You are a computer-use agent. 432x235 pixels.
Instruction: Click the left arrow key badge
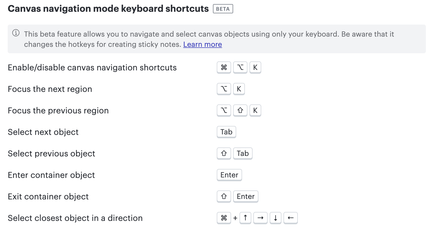(291, 218)
